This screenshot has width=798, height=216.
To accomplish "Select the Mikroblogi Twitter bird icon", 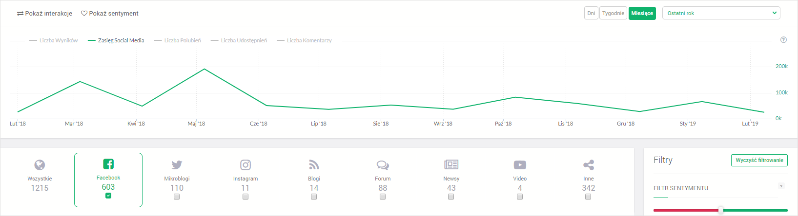I will (177, 165).
